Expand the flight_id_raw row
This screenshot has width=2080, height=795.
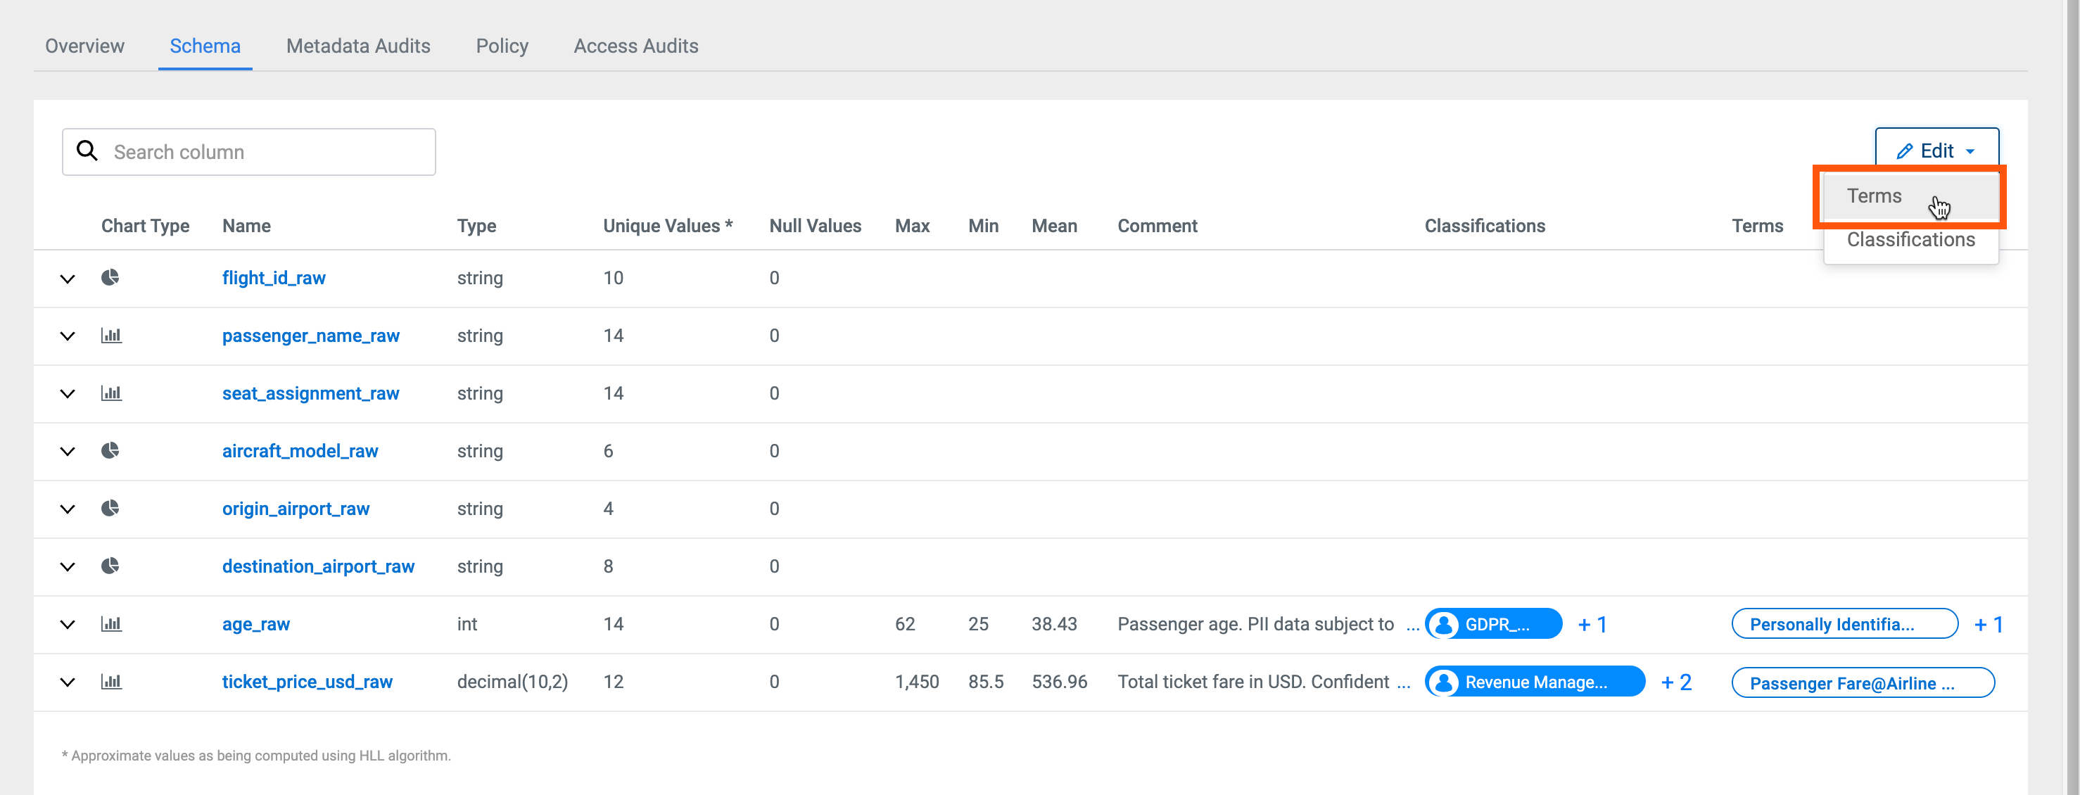point(68,279)
